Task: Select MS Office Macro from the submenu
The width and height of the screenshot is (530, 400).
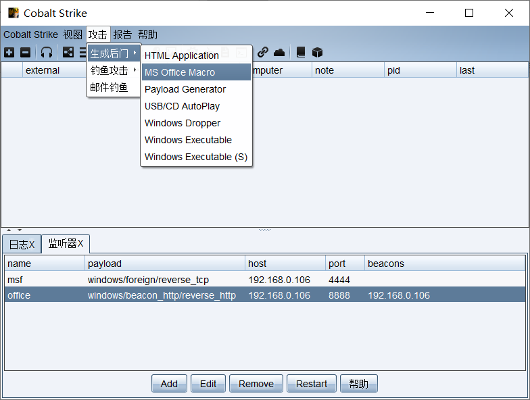Action: click(196, 72)
